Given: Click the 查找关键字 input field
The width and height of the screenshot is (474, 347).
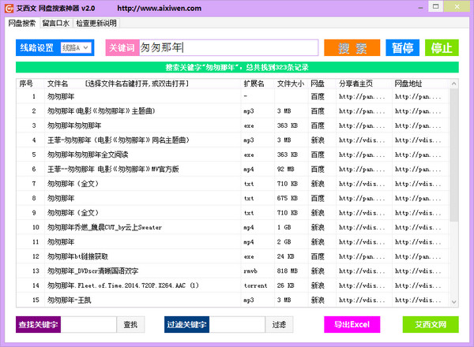Looking at the screenshot, I should coord(90,324).
